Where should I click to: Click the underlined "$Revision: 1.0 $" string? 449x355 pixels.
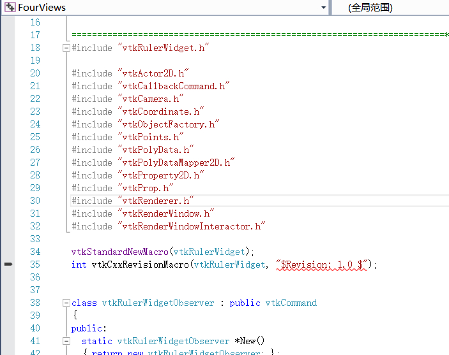(321, 264)
